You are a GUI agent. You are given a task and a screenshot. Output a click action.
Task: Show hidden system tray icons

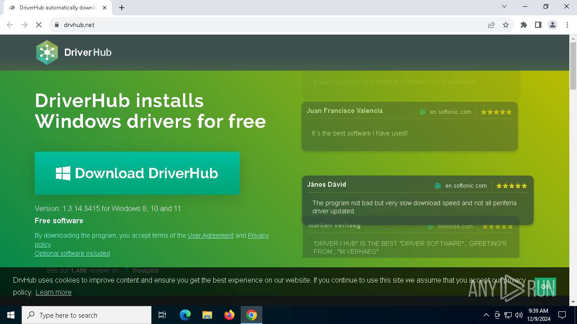[x=486, y=315]
